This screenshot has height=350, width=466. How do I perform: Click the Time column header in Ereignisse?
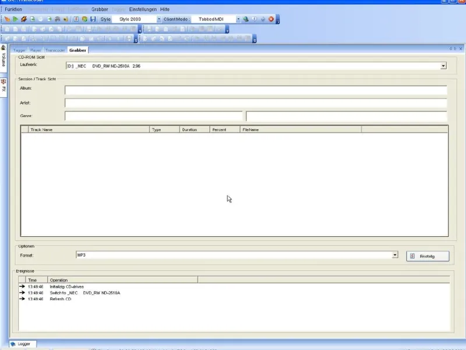37,280
